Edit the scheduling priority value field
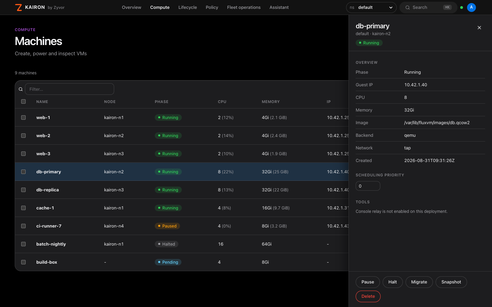The image size is (492, 307). [x=368, y=186]
